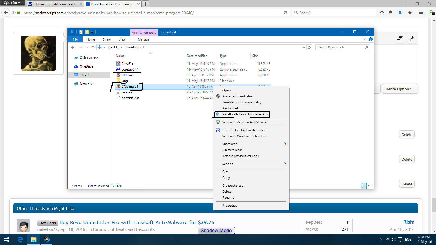
Task: Select Network in the navigation pane
Action: click(86, 84)
